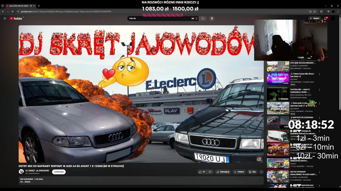Open the on-screen keyboard icon in search
Image resolution: width=341 pixels, height=191 pixels.
[x=193, y=19]
